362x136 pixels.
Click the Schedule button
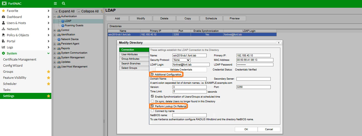211,19
